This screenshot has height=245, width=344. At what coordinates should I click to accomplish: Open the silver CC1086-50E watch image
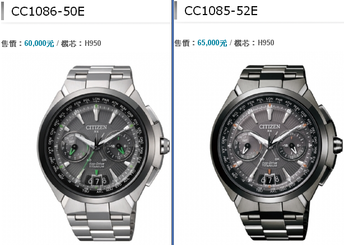coord(103,153)
